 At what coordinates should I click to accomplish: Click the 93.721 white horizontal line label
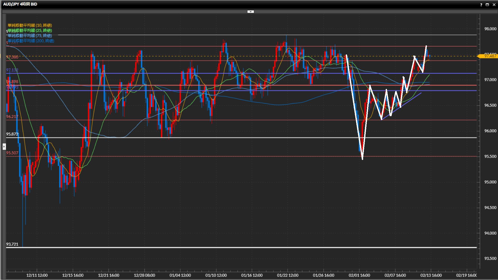pyautogui.click(x=12, y=244)
